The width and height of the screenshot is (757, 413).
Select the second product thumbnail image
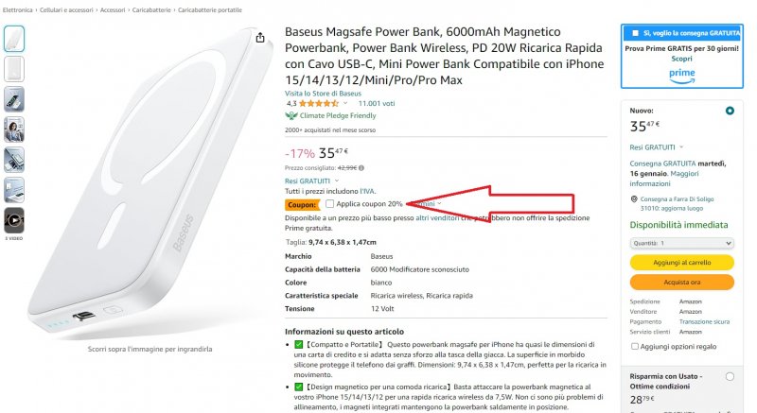point(15,69)
